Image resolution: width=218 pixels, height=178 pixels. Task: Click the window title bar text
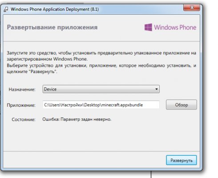[x=55, y=9]
